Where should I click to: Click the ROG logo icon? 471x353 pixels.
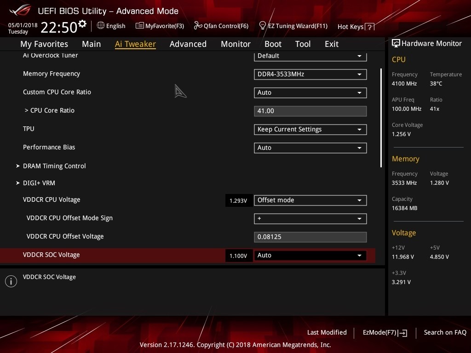coord(20,10)
